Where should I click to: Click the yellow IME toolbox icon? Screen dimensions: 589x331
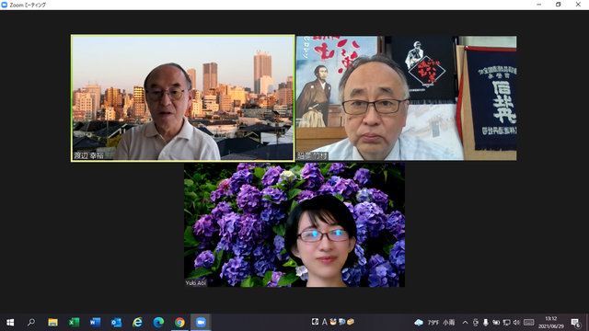[351, 322]
